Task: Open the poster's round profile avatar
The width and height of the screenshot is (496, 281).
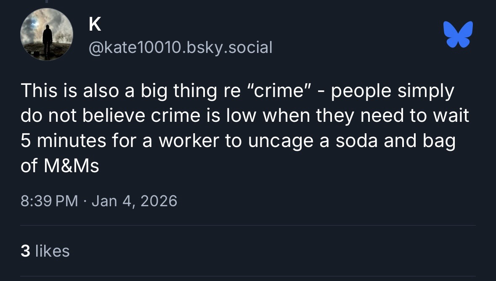Action: point(47,34)
